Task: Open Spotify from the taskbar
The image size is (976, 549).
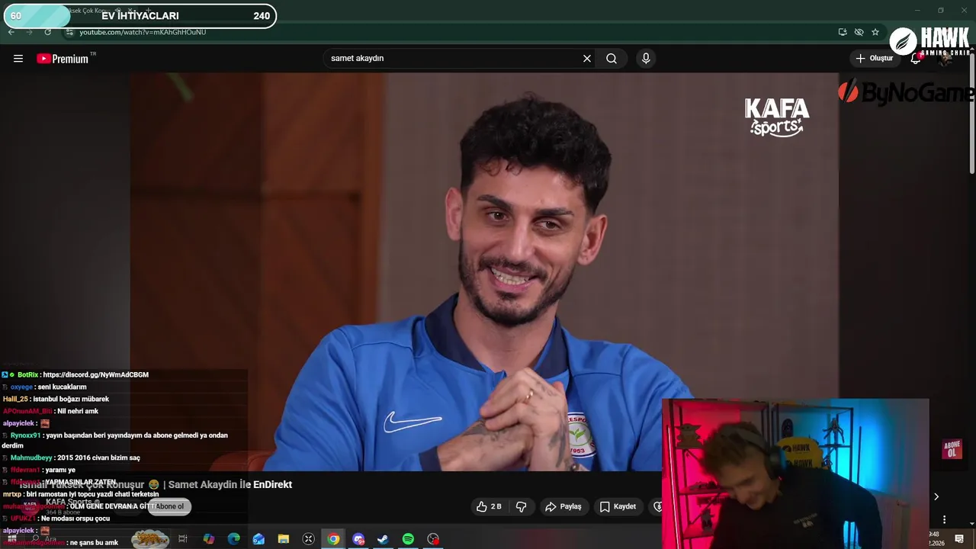Action: (408, 539)
